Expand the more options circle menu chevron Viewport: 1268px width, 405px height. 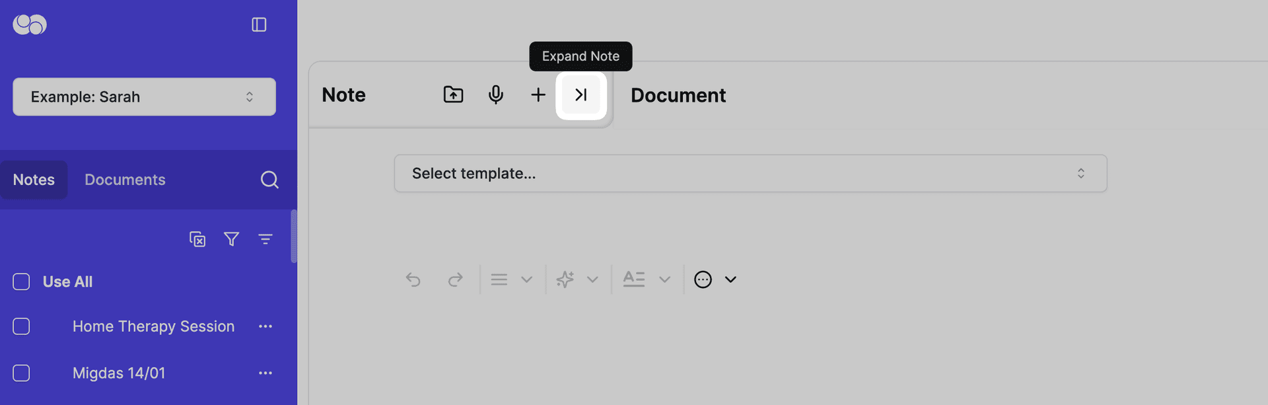(x=730, y=279)
